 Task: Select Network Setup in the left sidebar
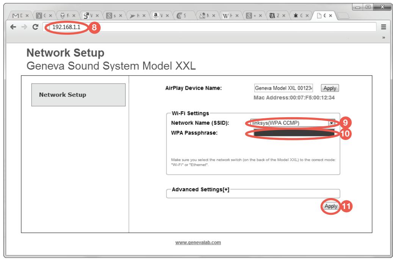tap(63, 95)
